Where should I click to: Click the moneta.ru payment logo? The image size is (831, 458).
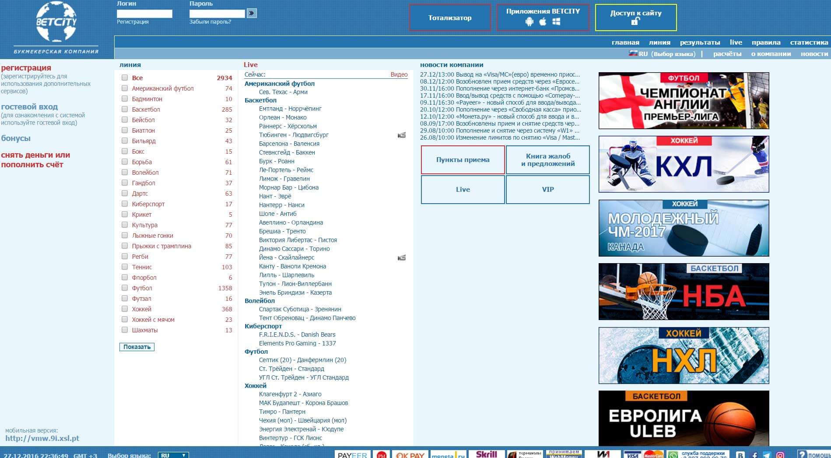tap(448, 454)
